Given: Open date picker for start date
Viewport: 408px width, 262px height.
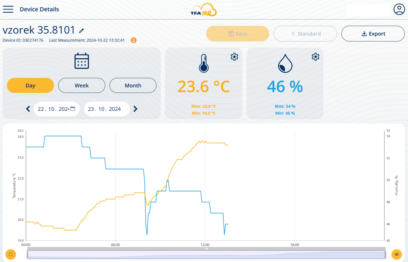Looking at the screenshot, I should point(73,109).
